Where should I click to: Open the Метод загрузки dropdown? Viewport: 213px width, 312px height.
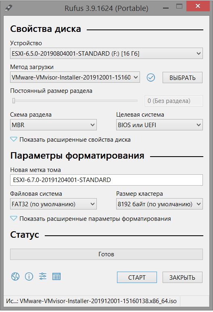pos(75,77)
